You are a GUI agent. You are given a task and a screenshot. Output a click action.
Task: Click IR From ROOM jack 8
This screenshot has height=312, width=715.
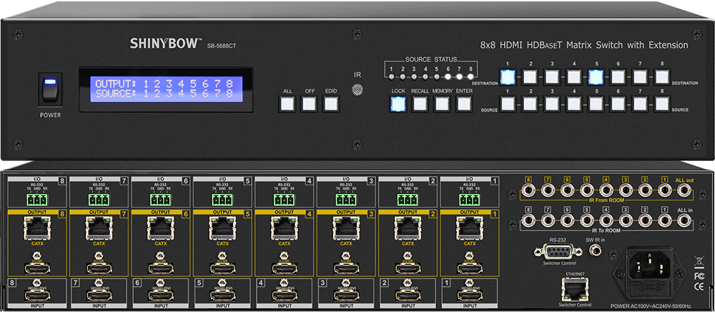point(528,191)
